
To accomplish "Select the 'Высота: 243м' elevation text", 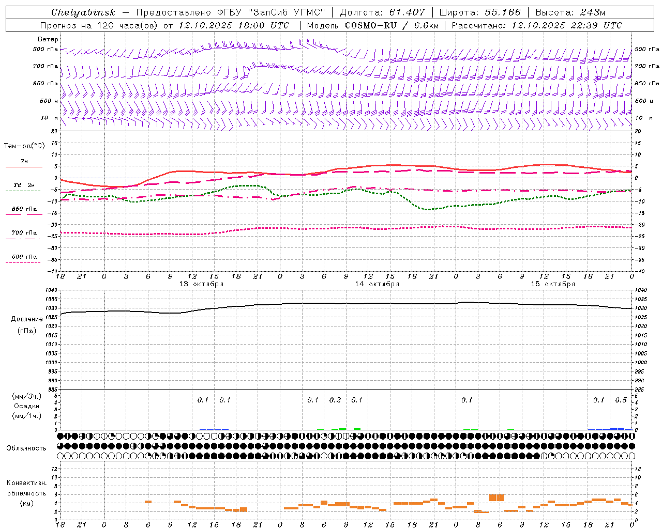I will pyautogui.click(x=570, y=12).
